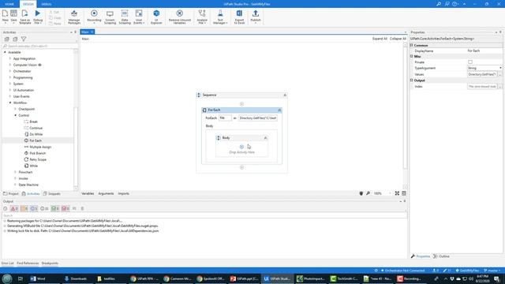Switch to Debug ribbon tab
Screen dimensions: 505x284
[47, 4]
